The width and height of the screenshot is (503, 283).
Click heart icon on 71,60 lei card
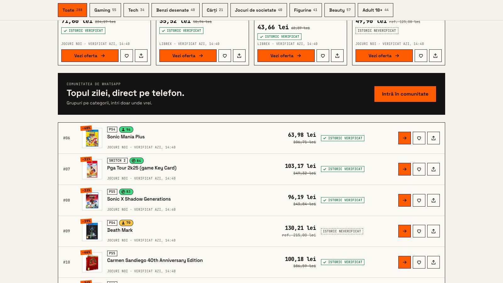click(x=127, y=56)
